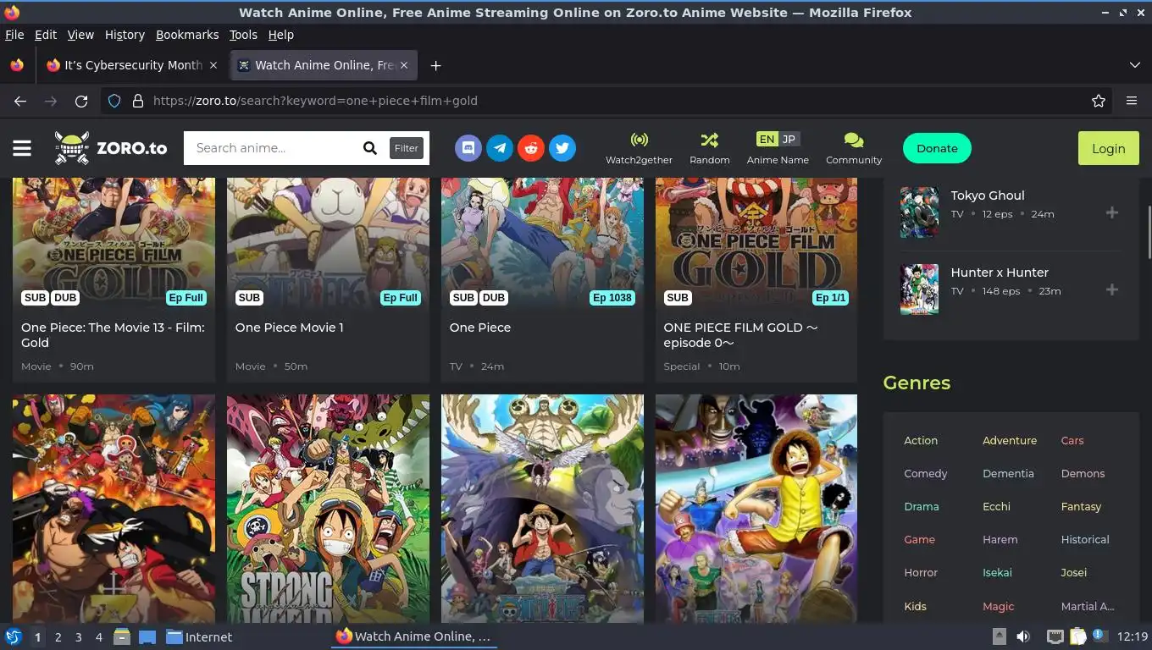
Task: Close the Cybersecurity Month tab
Action: [x=213, y=65]
